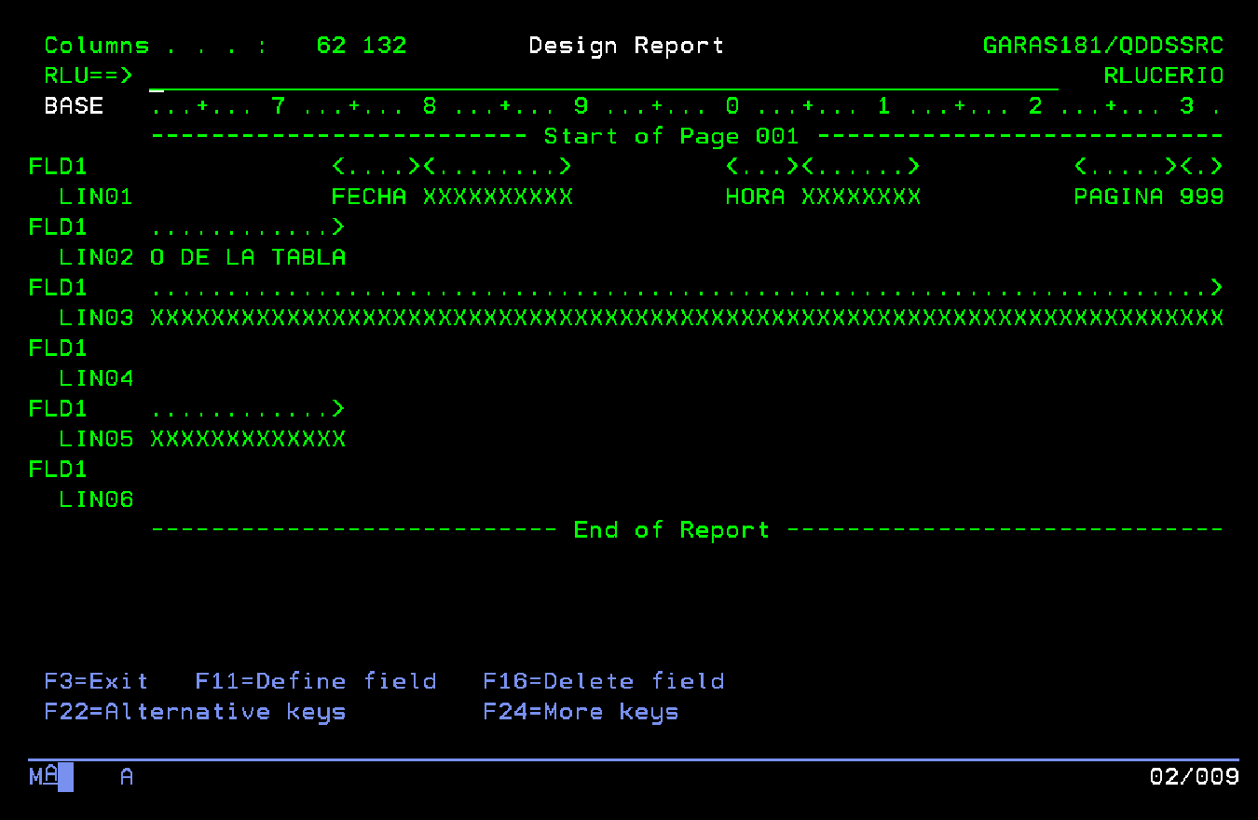Select the 'O DE LA TABLA' text

(248, 257)
